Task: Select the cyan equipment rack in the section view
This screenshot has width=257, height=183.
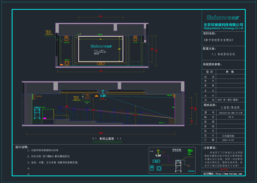Action: [x=37, y=113]
